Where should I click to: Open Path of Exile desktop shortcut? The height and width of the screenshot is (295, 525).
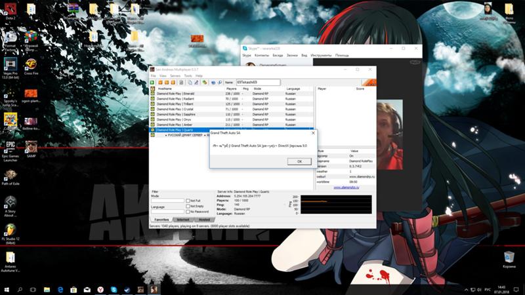click(x=10, y=177)
